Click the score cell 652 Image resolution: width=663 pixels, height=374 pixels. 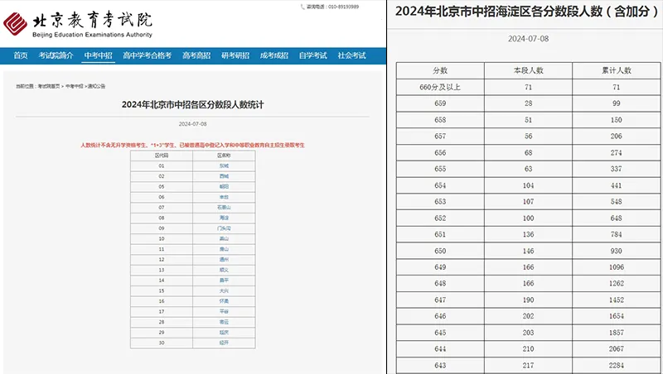pos(440,218)
